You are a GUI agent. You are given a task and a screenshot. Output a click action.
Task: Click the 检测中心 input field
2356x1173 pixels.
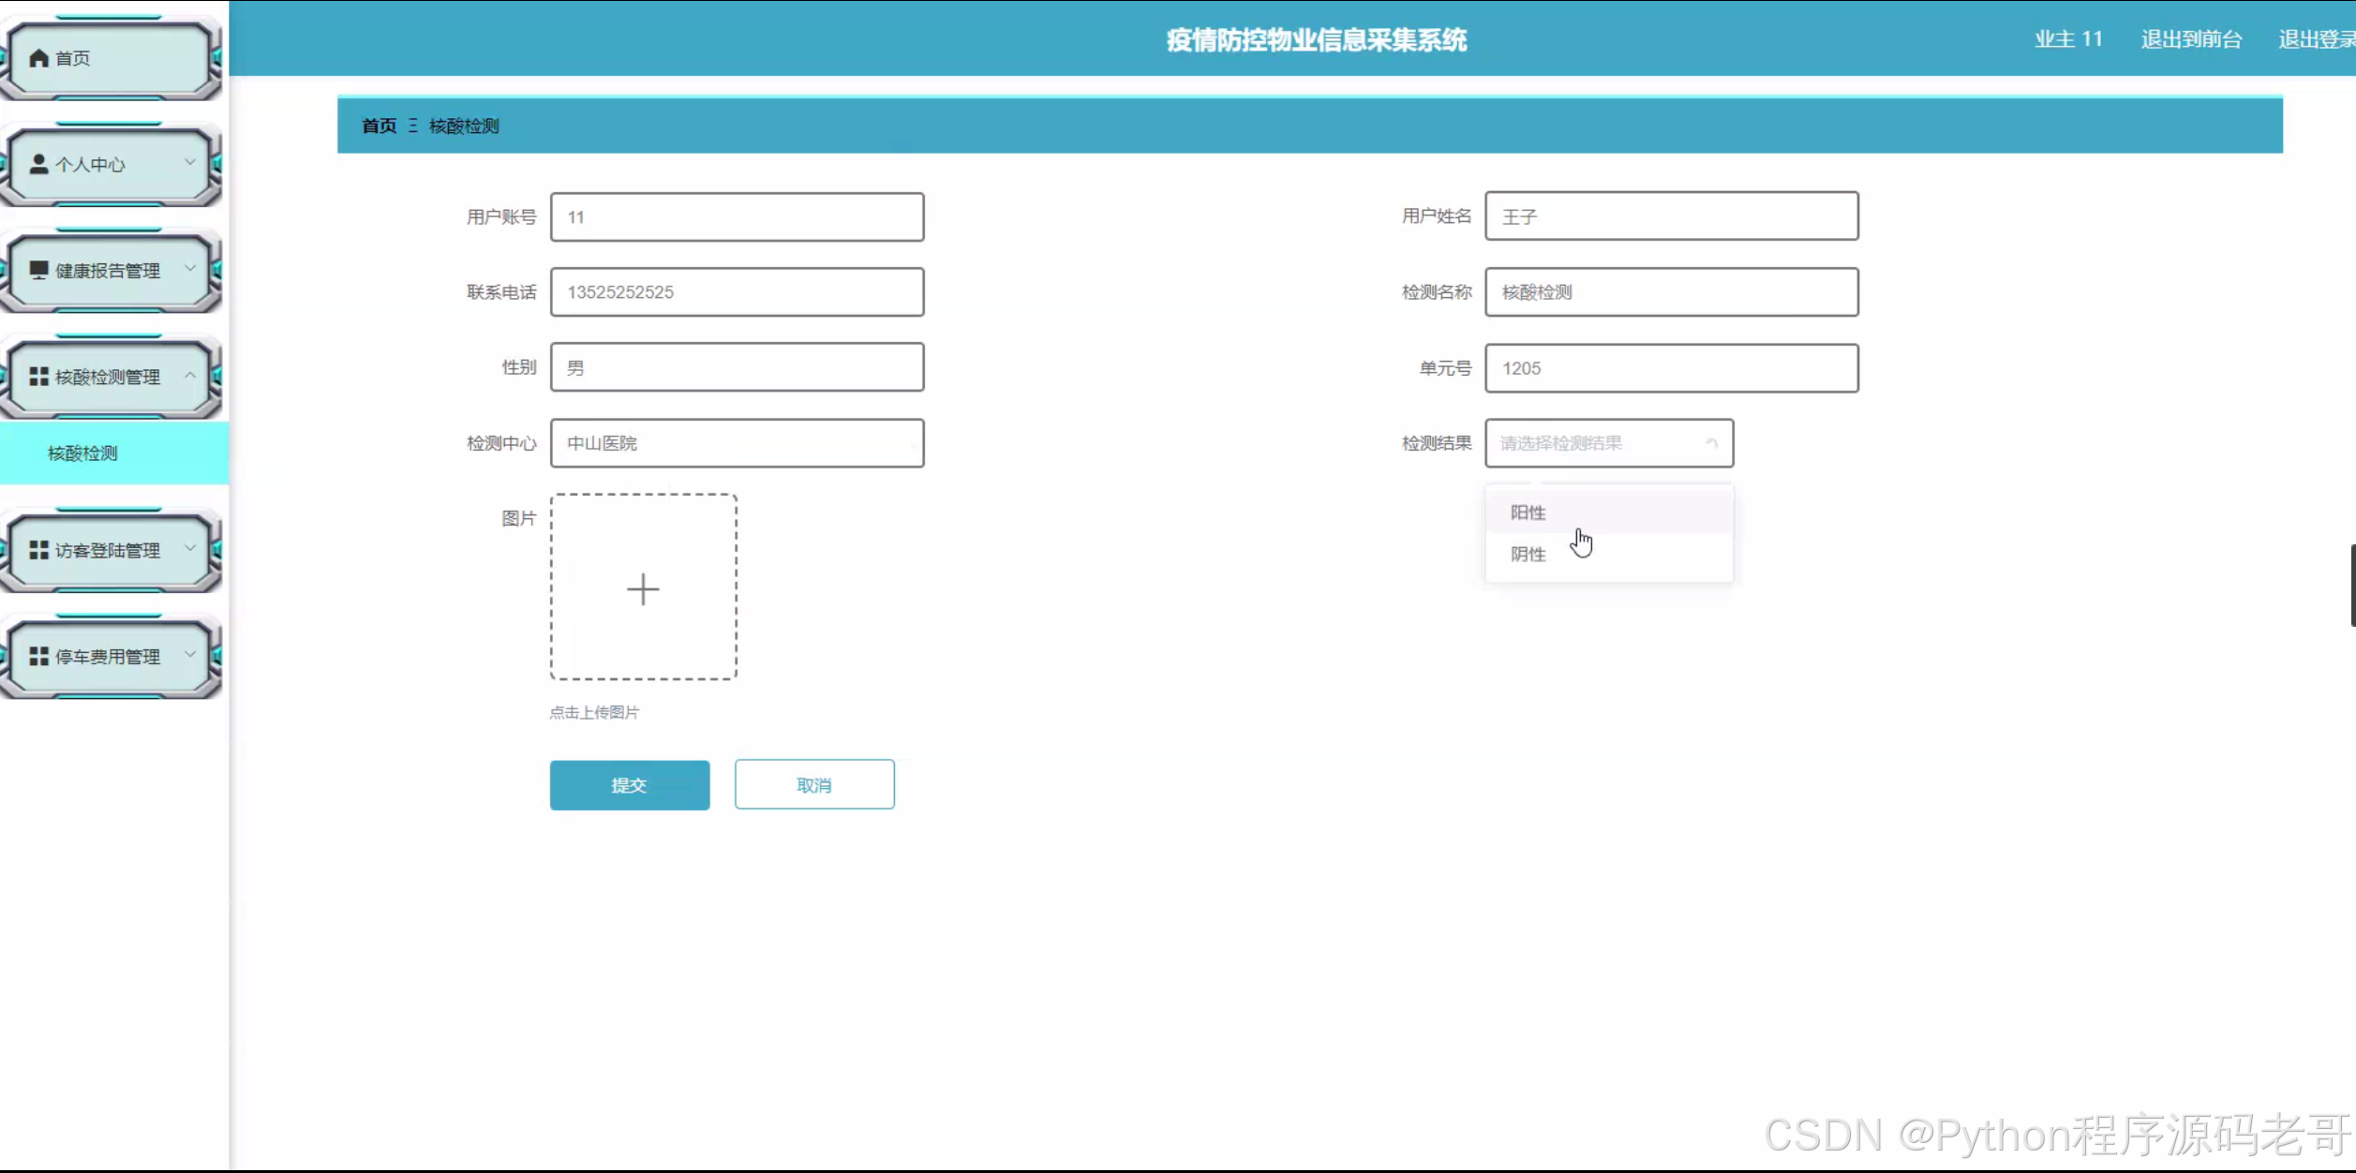pyautogui.click(x=737, y=443)
